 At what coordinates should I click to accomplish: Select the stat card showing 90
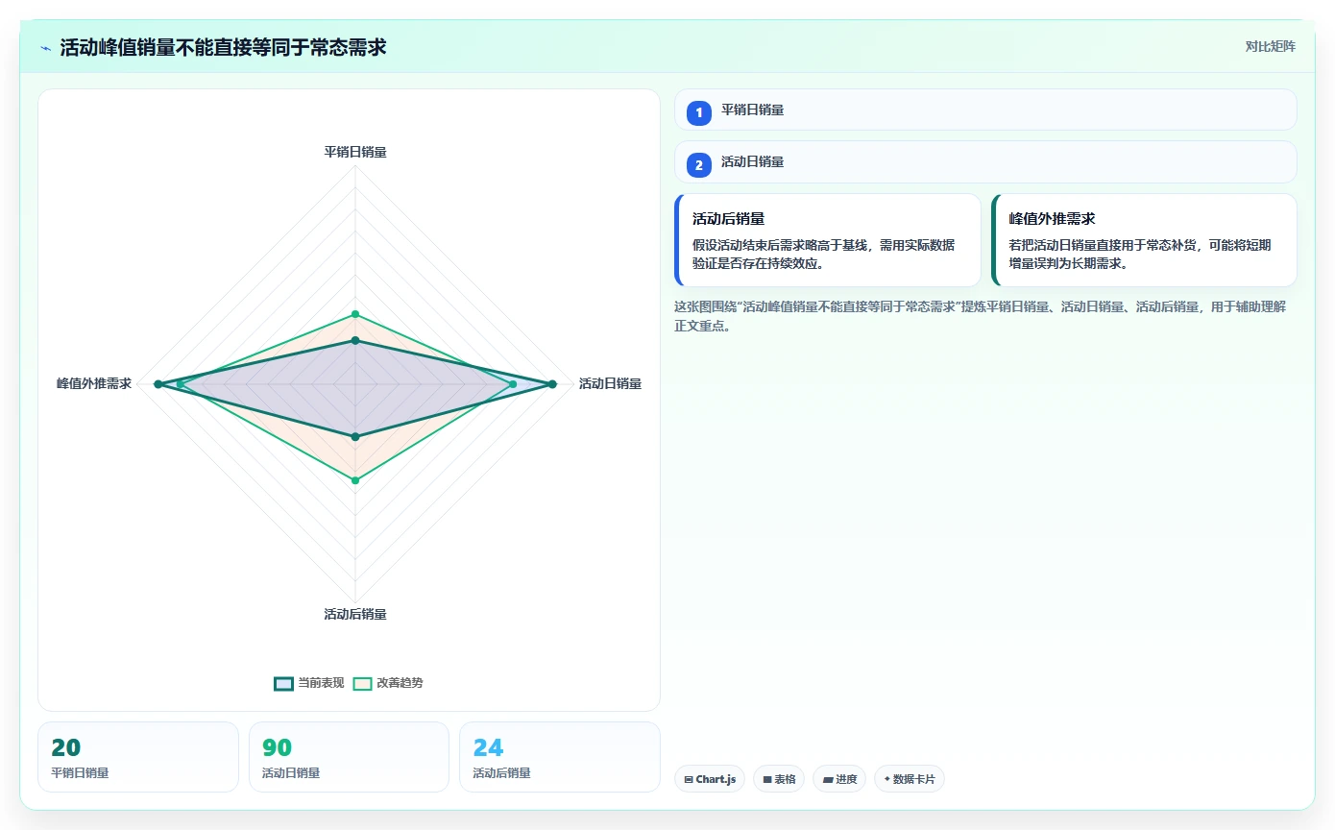(349, 757)
